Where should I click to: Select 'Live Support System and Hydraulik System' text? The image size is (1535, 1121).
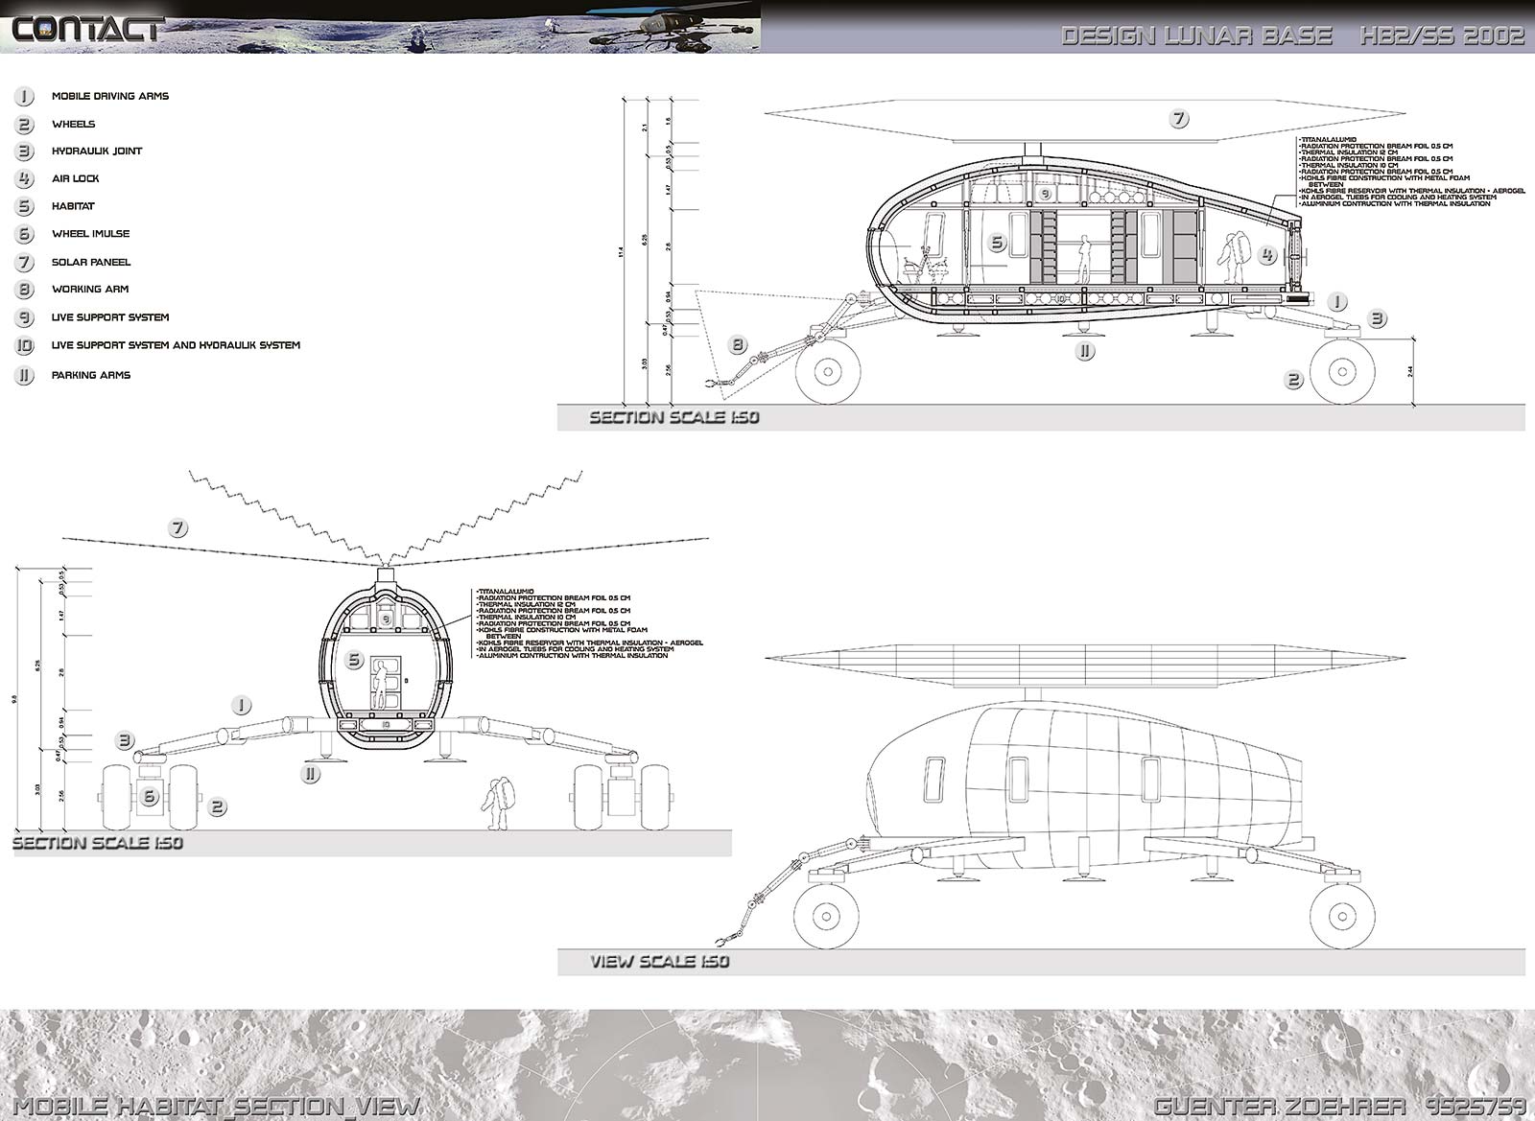[x=177, y=344]
